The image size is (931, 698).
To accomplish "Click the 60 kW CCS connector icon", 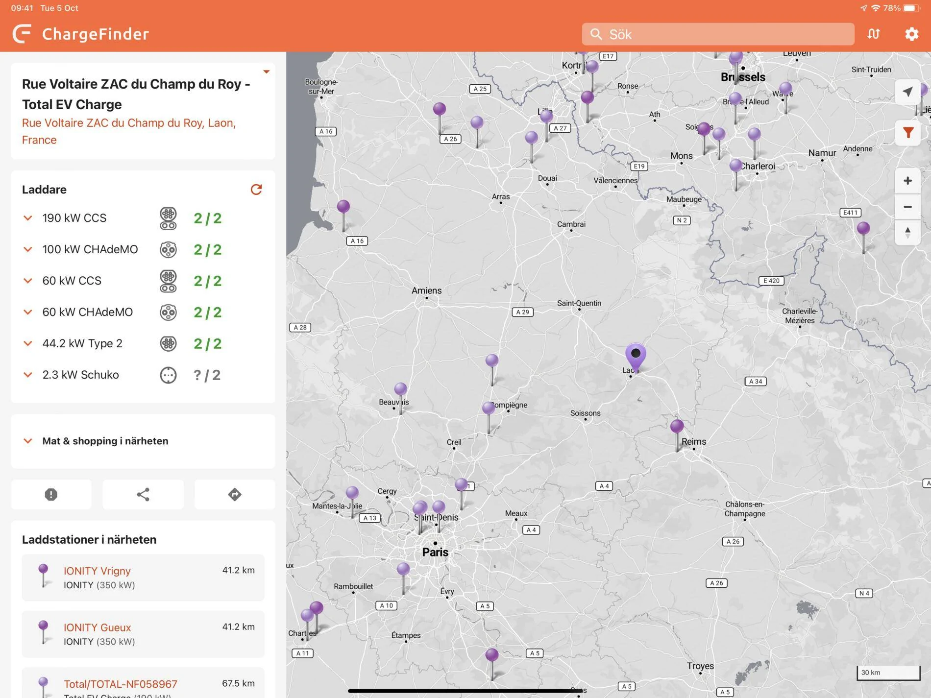I will point(168,281).
